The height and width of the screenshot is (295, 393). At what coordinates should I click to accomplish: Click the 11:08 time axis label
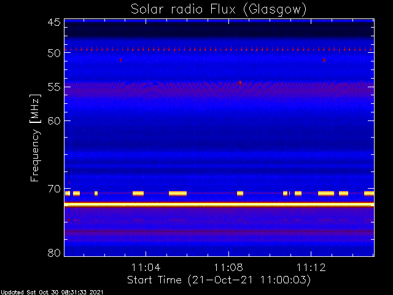[228, 268]
